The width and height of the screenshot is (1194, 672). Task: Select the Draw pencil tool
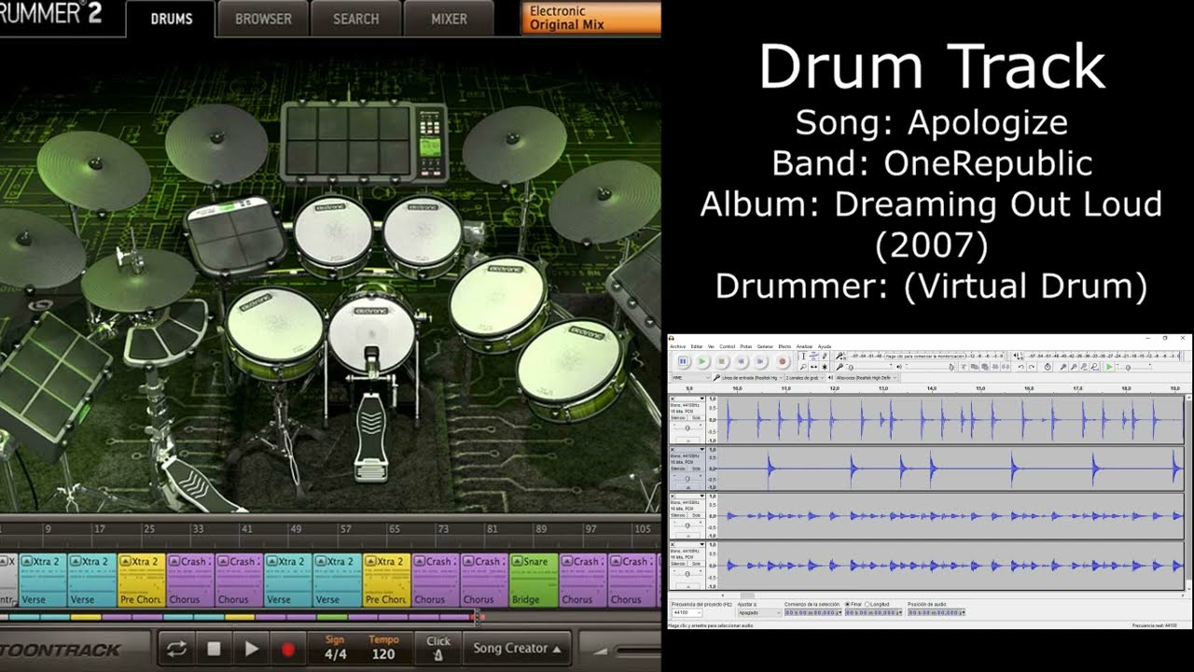(x=825, y=356)
